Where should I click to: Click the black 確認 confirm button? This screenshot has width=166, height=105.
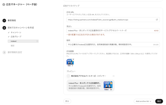click(x=159, y=101)
